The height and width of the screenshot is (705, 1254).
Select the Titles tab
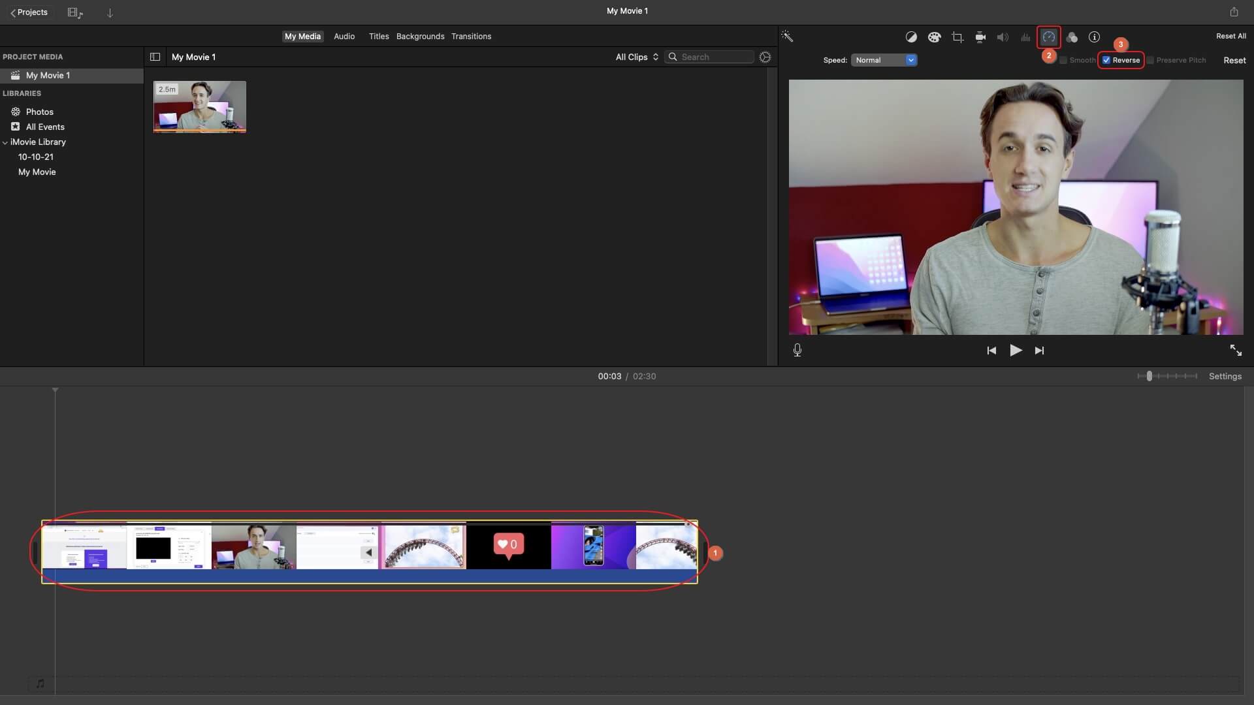point(379,36)
